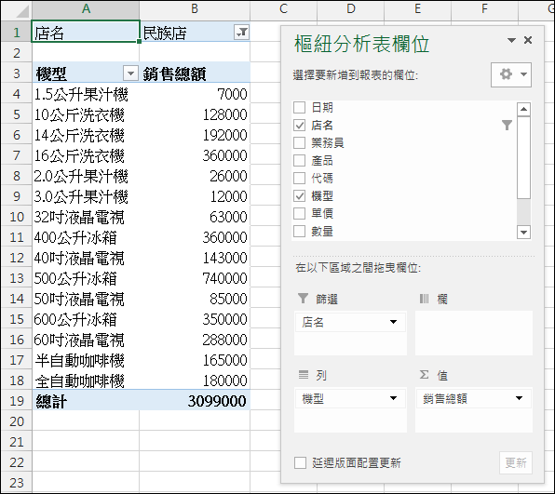Open 銷售總額 dropdown in the 值 area
The width and height of the screenshot is (555, 494).
(519, 398)
